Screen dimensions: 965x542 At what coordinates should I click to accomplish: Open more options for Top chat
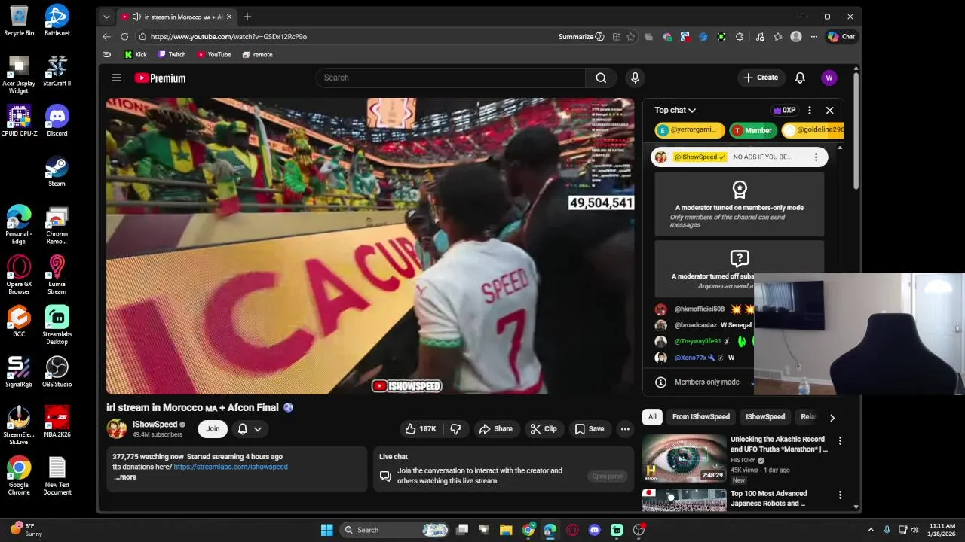[x=810, y=110]
